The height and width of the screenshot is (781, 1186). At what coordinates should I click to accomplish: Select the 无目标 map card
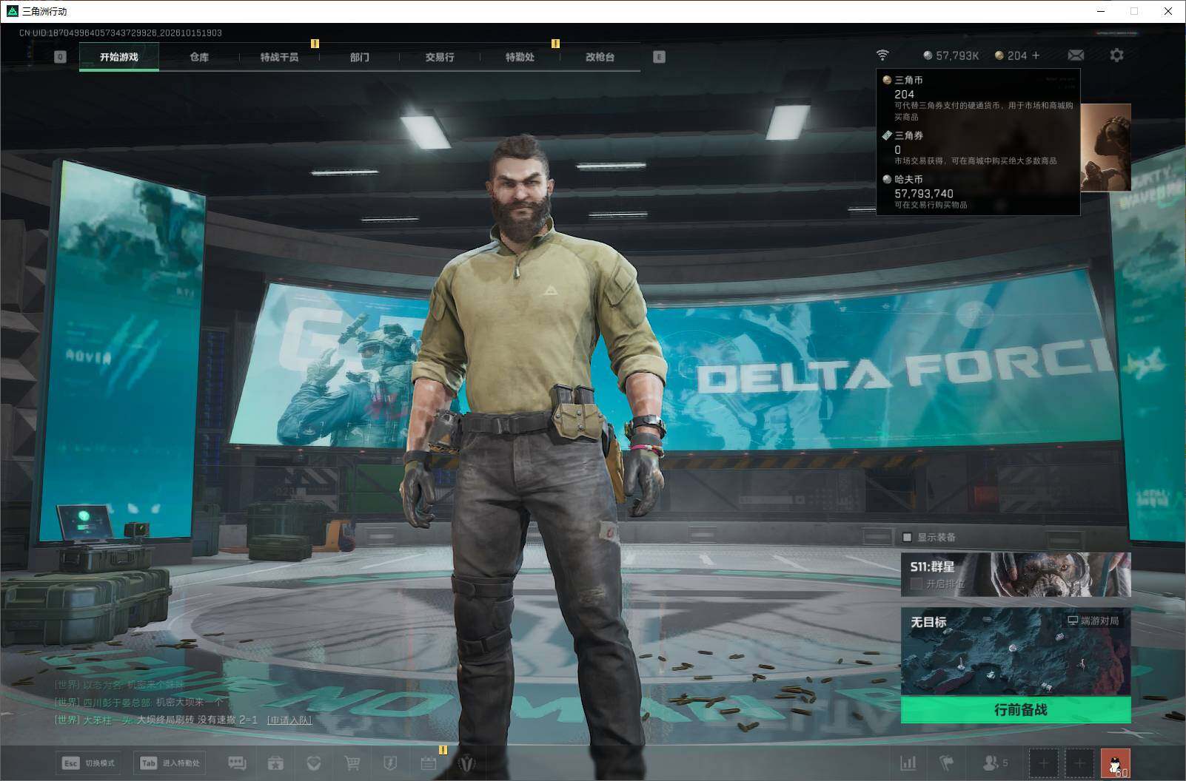(x=1016, y=652)
